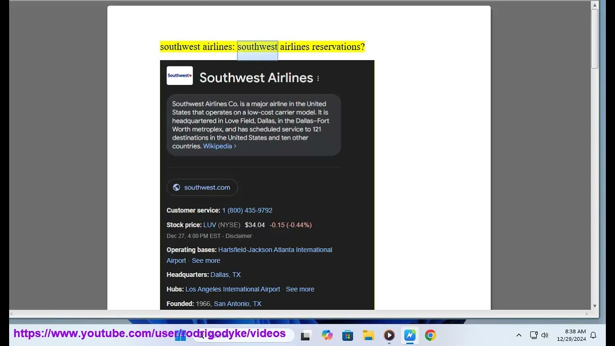
Task: Expand 'See more' for Operating bases
Action: 206,260
